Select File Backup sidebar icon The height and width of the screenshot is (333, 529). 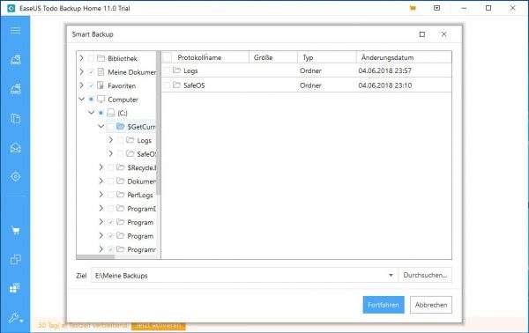coord(15,118)
